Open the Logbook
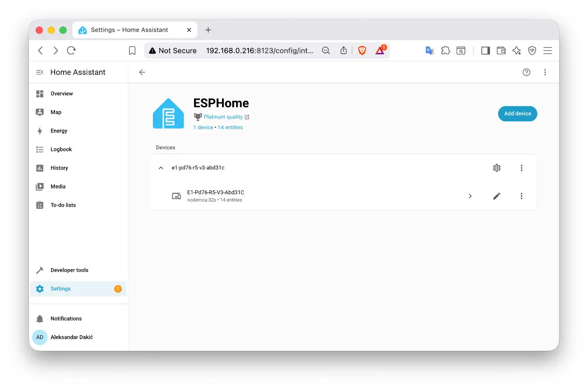 point(78,149)
